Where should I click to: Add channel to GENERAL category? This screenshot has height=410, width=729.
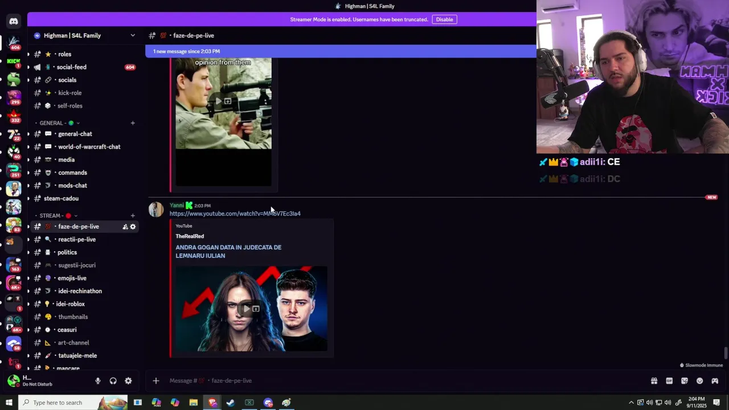click(133, 123)
